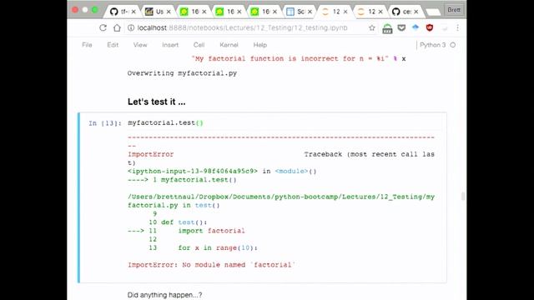Click the 'for x in range(10):' line

[x=218, y=248]
